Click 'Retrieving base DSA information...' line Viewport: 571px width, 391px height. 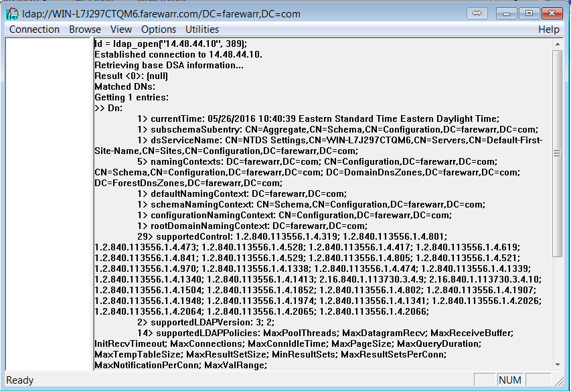169,65
